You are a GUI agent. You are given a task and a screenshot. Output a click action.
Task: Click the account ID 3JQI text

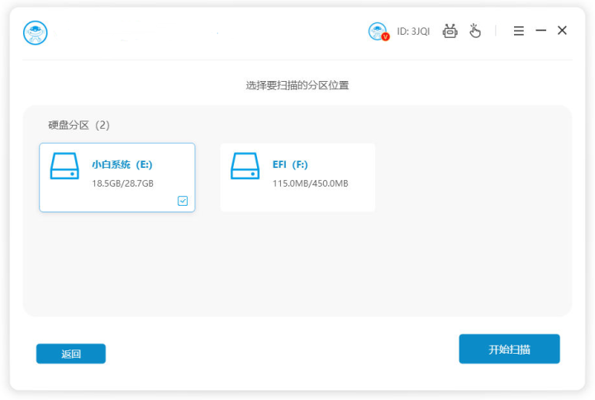click(x=413, y=31)
